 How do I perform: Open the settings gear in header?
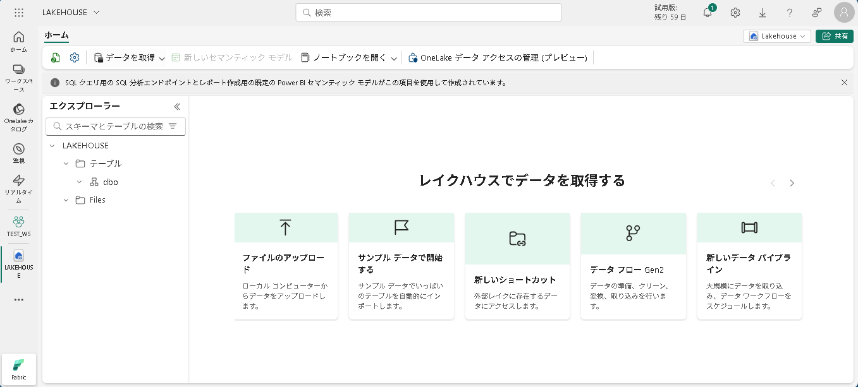[735, 13]
